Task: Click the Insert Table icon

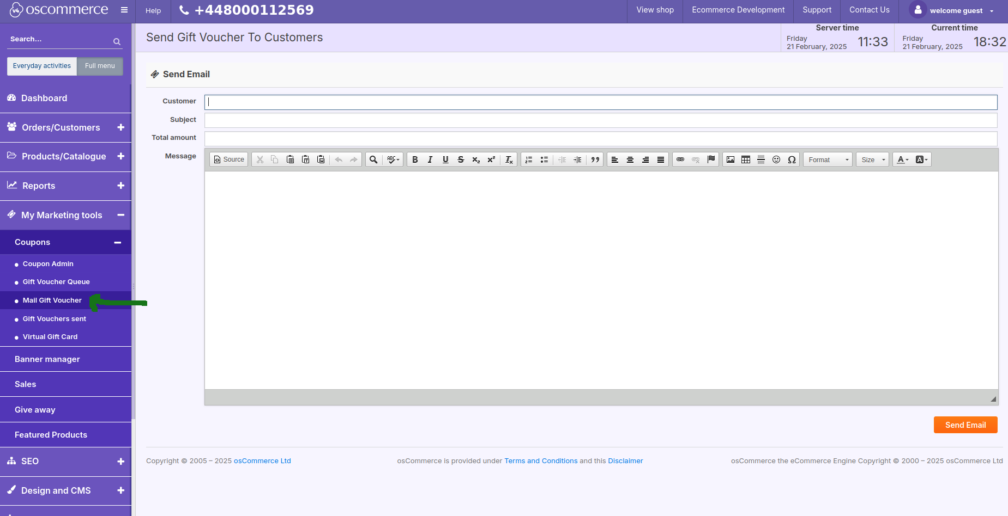Action: click(x=746, y=159)
